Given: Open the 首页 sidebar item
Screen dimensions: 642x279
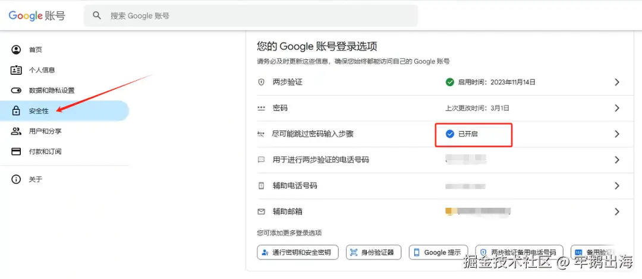Looking at the screenshot, I should (x=64, y=50).
